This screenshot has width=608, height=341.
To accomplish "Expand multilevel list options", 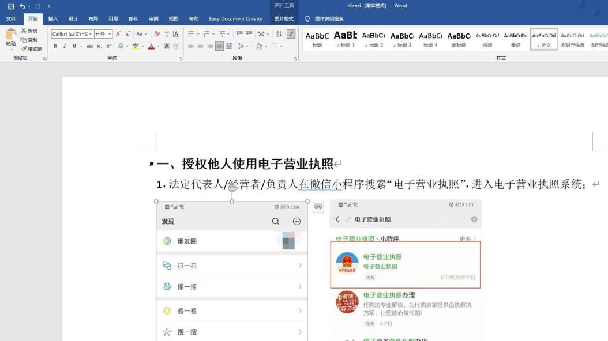I will (x=228, y=34).
